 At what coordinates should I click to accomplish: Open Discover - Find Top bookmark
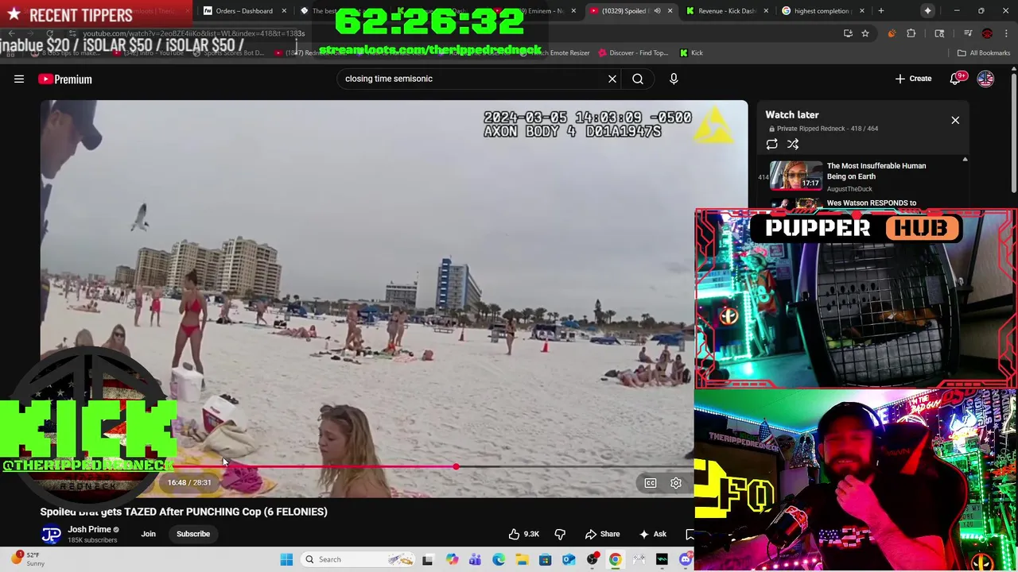(633, 53)
